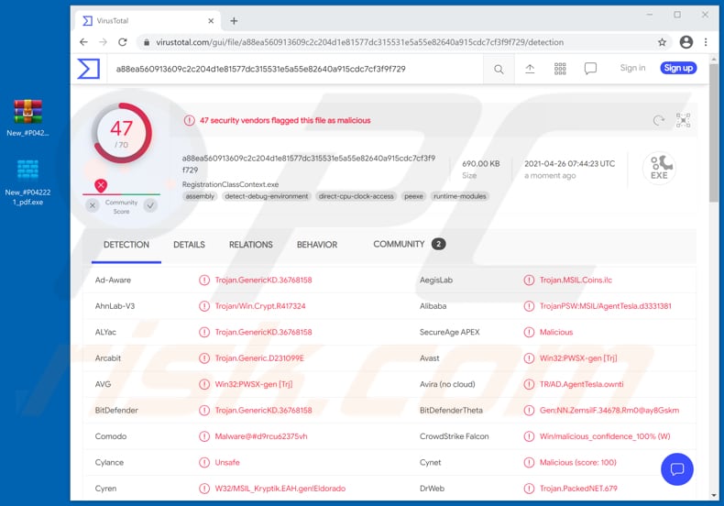Click the direct-cpu-clock-access tag
The width and height of the screenshot is (724, 506).
[x=356, y=196]
